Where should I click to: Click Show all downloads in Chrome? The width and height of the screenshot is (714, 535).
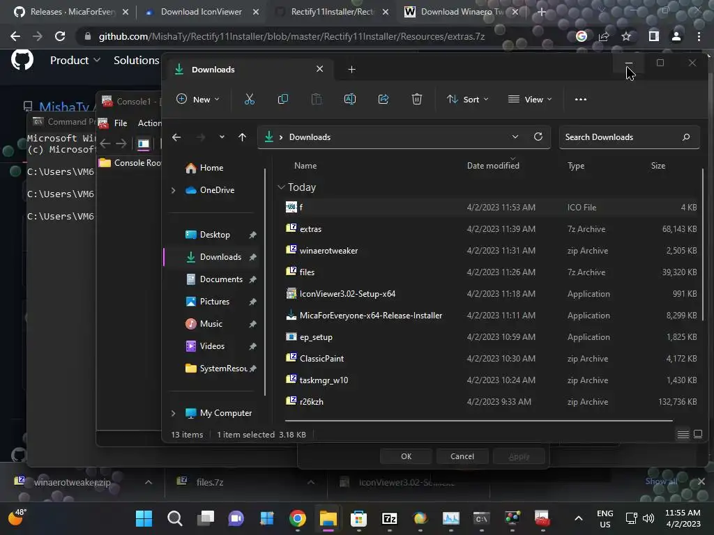coord(661,481)
